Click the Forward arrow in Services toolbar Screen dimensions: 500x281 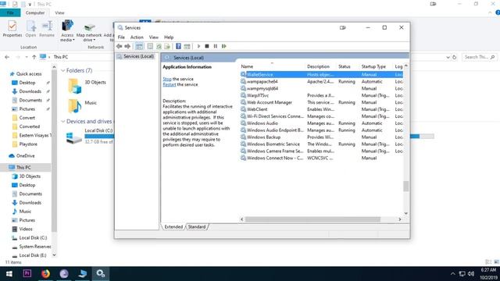127,46
